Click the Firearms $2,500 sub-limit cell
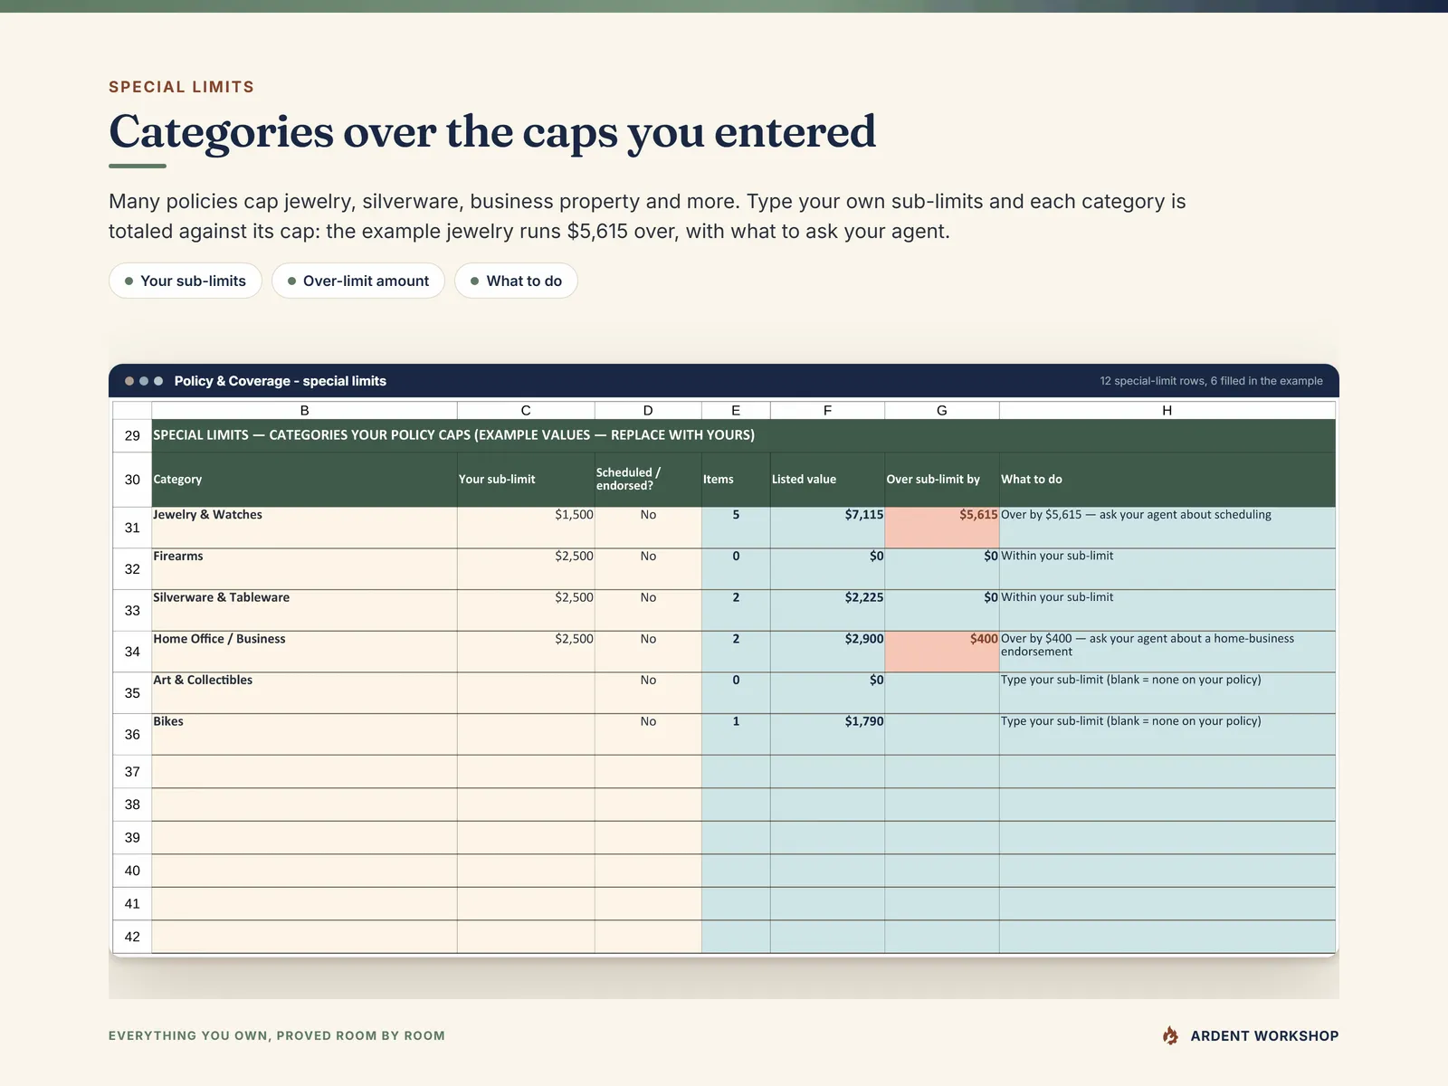 point(526,569)
